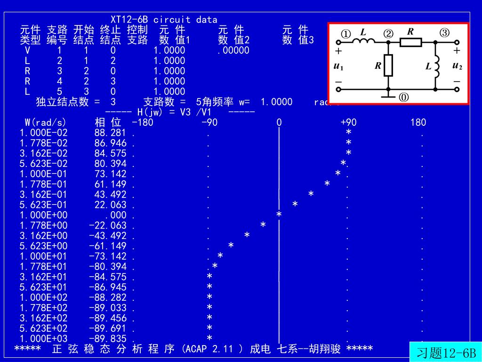Click the -180 axis label
The height and width of the screenshot is (362, 482).
click(142, 123)
